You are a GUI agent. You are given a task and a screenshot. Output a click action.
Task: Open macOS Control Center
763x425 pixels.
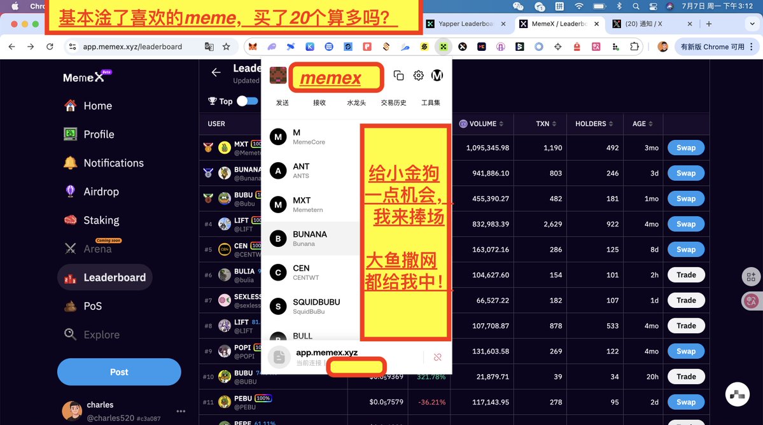coord(653,6)
